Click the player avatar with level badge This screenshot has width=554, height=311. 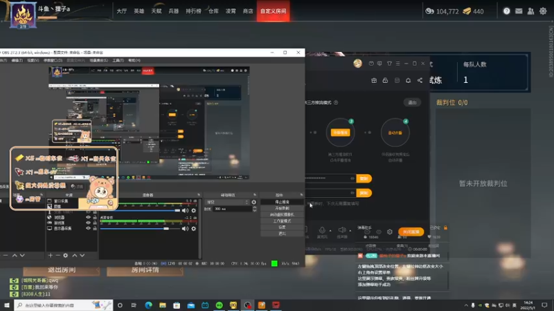pyautogui.click(x=23, y=15)
